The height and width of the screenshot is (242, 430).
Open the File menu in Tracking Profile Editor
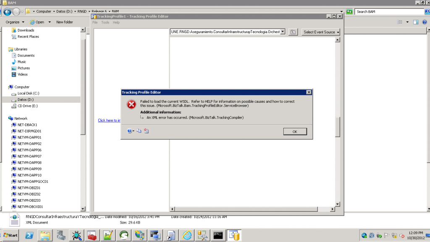95,23
